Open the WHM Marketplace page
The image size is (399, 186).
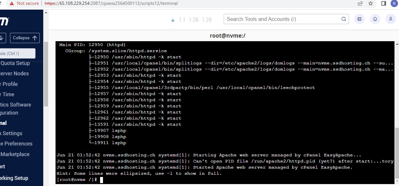click(15, 154)
